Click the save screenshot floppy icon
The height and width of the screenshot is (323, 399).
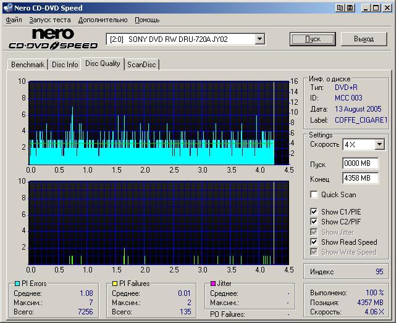[350, 8]
